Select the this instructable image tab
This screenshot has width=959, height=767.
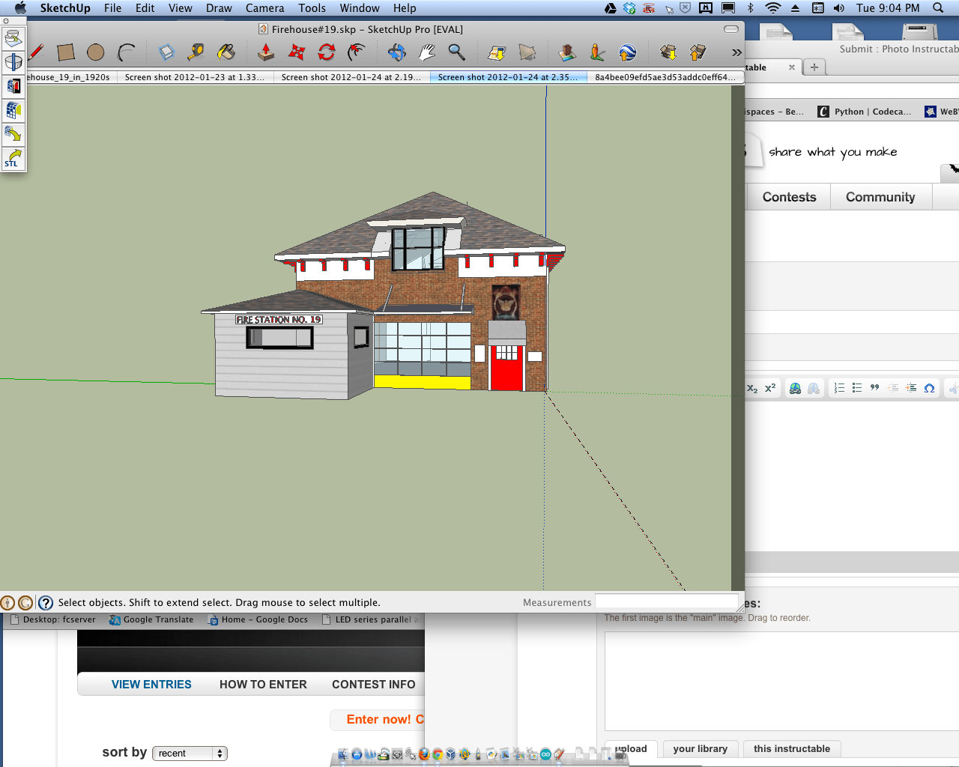click(x=792, y=749)
